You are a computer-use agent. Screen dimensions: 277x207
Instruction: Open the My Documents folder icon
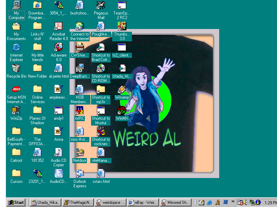(16, 26)
